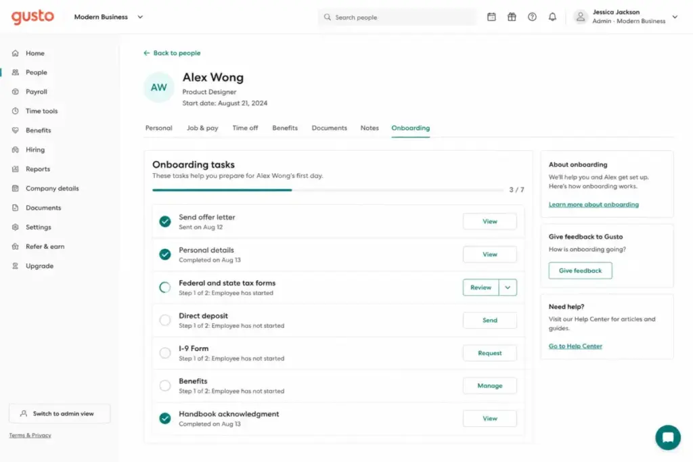Open Learn more about onboarding link

(594, 204)
